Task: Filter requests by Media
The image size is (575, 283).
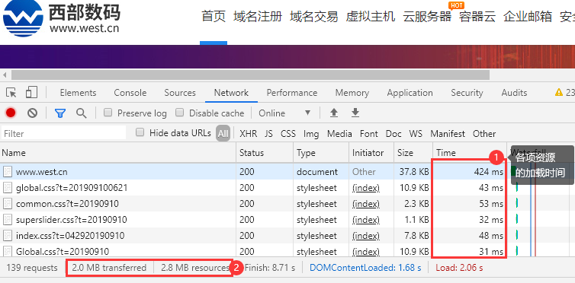Action: coord(339,134)
